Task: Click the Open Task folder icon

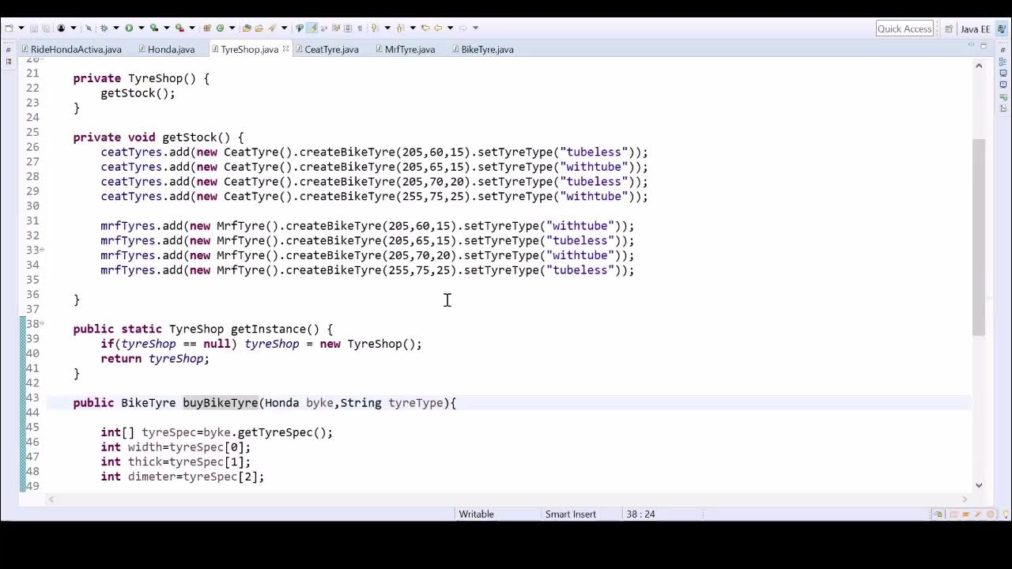Action: point(259,28)
